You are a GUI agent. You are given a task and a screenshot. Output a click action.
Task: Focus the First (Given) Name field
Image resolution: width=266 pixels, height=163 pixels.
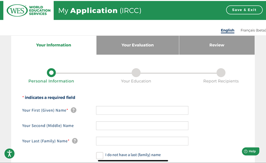(x=142, y=110)
